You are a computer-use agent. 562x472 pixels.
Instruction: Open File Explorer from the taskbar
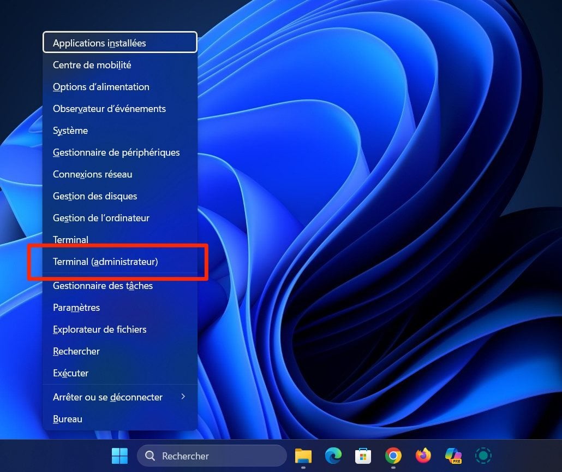[x=303, y=456]
